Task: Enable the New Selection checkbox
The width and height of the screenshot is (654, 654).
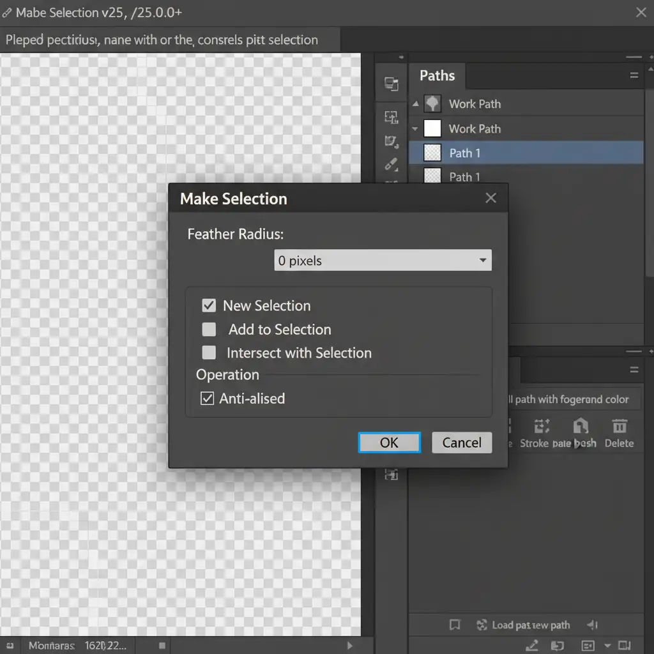Action: [209, 305]
